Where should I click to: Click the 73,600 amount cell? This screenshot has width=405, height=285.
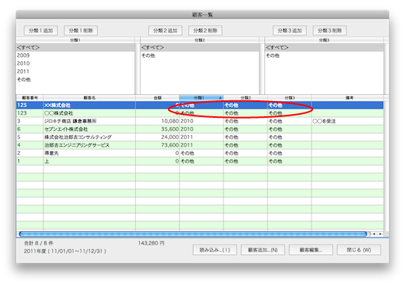tap(157, 145)
